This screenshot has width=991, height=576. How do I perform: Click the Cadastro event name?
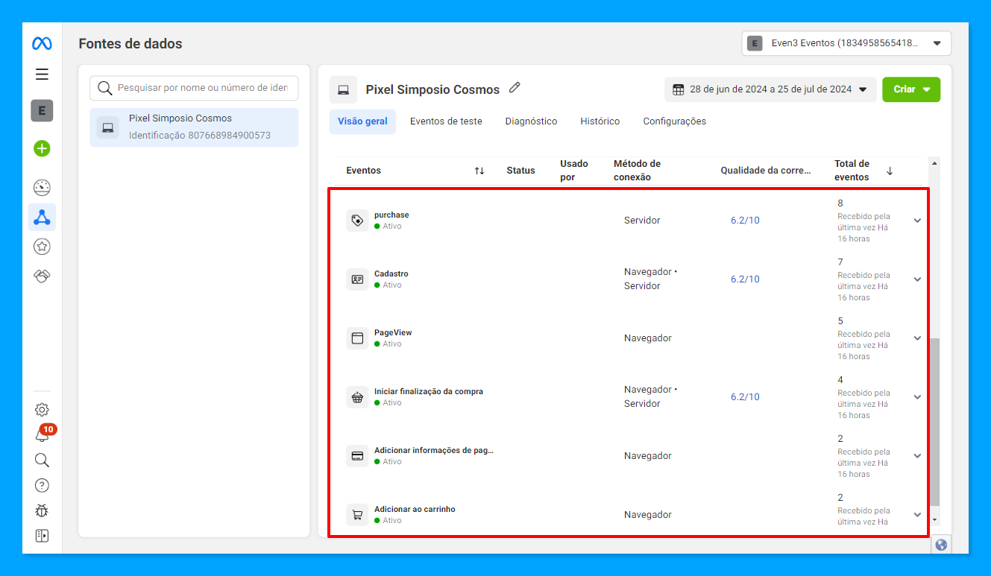[x=391, y=274]
